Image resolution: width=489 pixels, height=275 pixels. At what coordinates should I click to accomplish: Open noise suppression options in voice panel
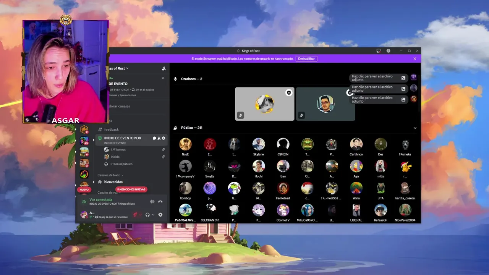(152, 202)
